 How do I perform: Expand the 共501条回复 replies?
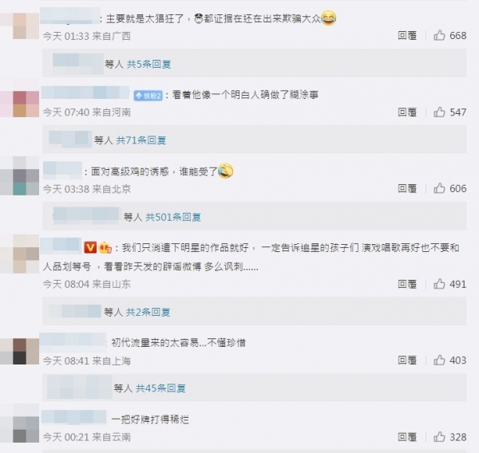point(173,217)
